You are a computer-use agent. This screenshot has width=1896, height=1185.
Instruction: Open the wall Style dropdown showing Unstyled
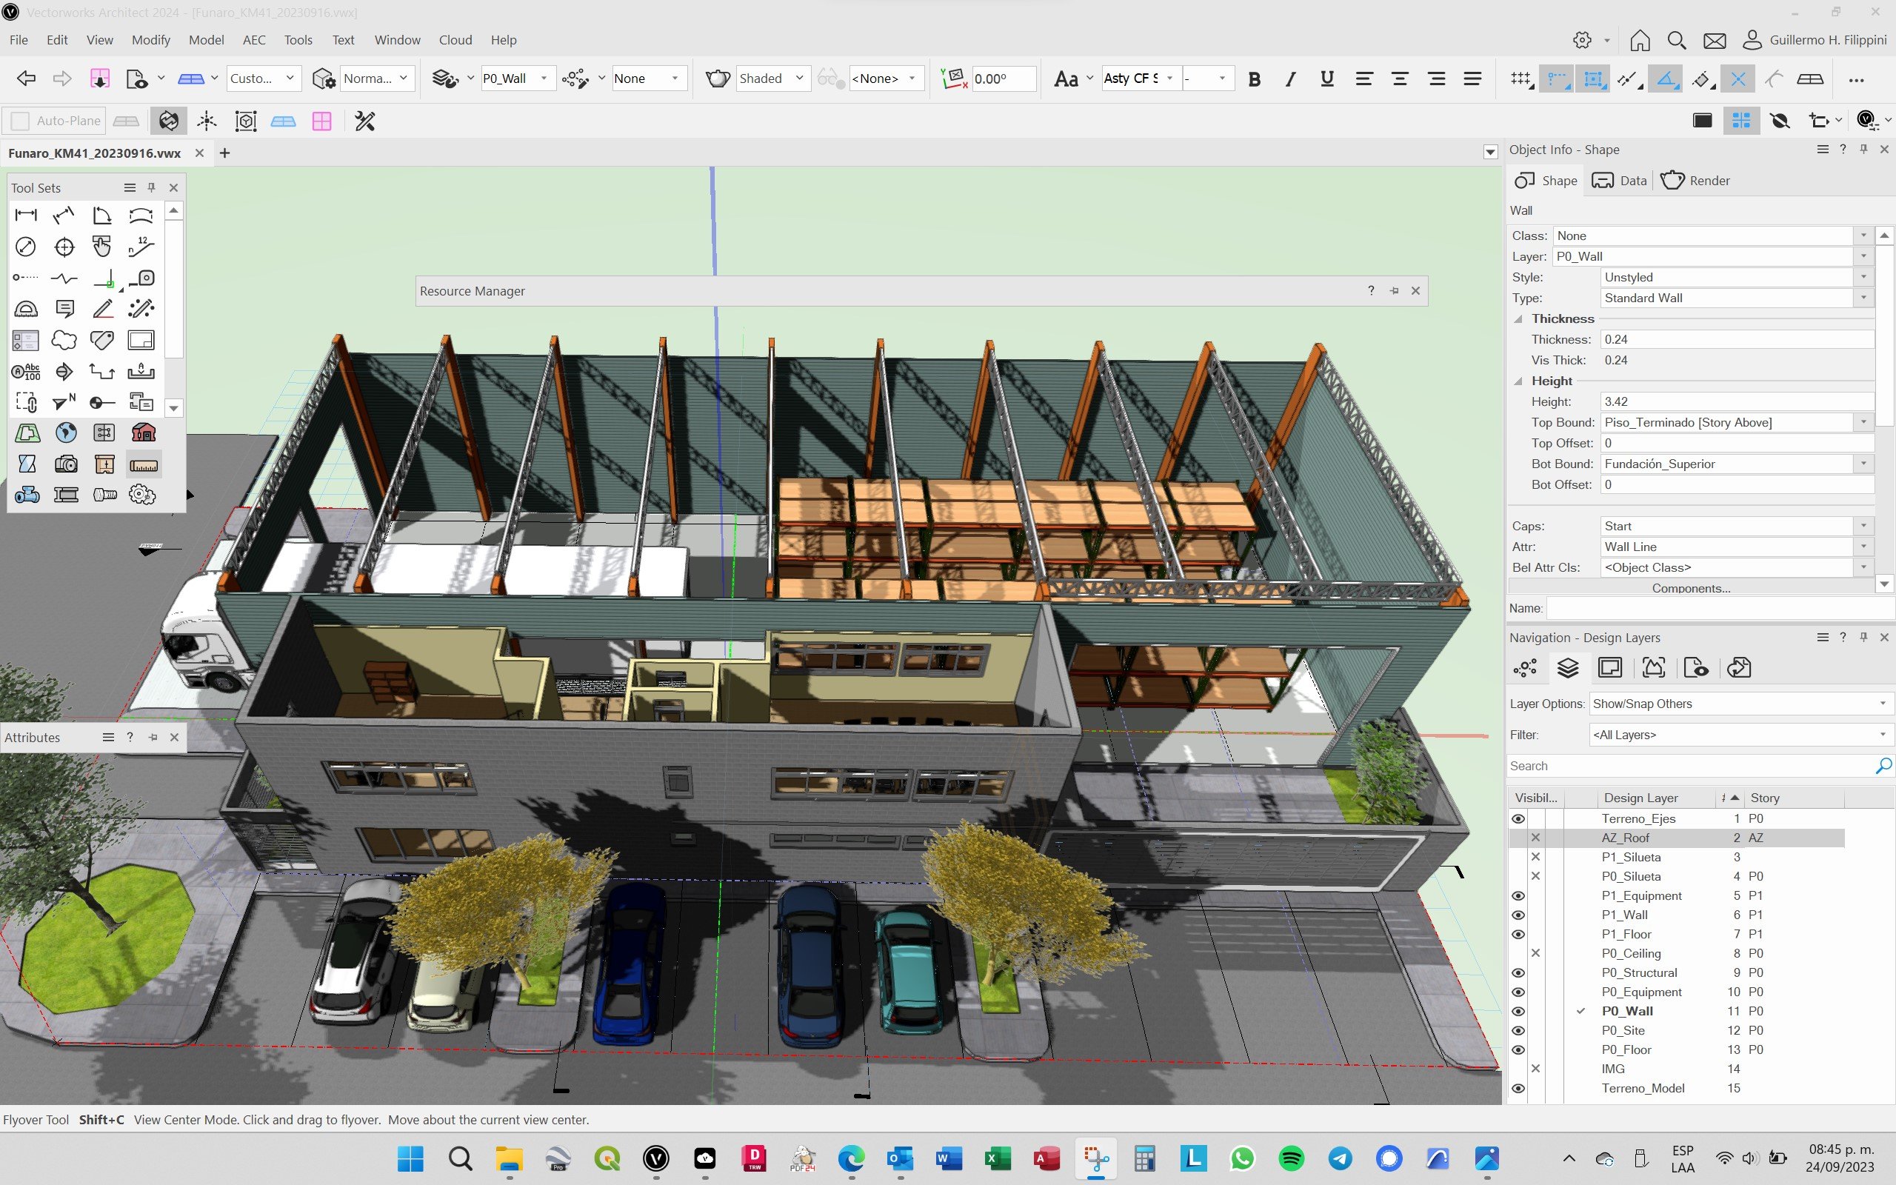coord(1736,278)
